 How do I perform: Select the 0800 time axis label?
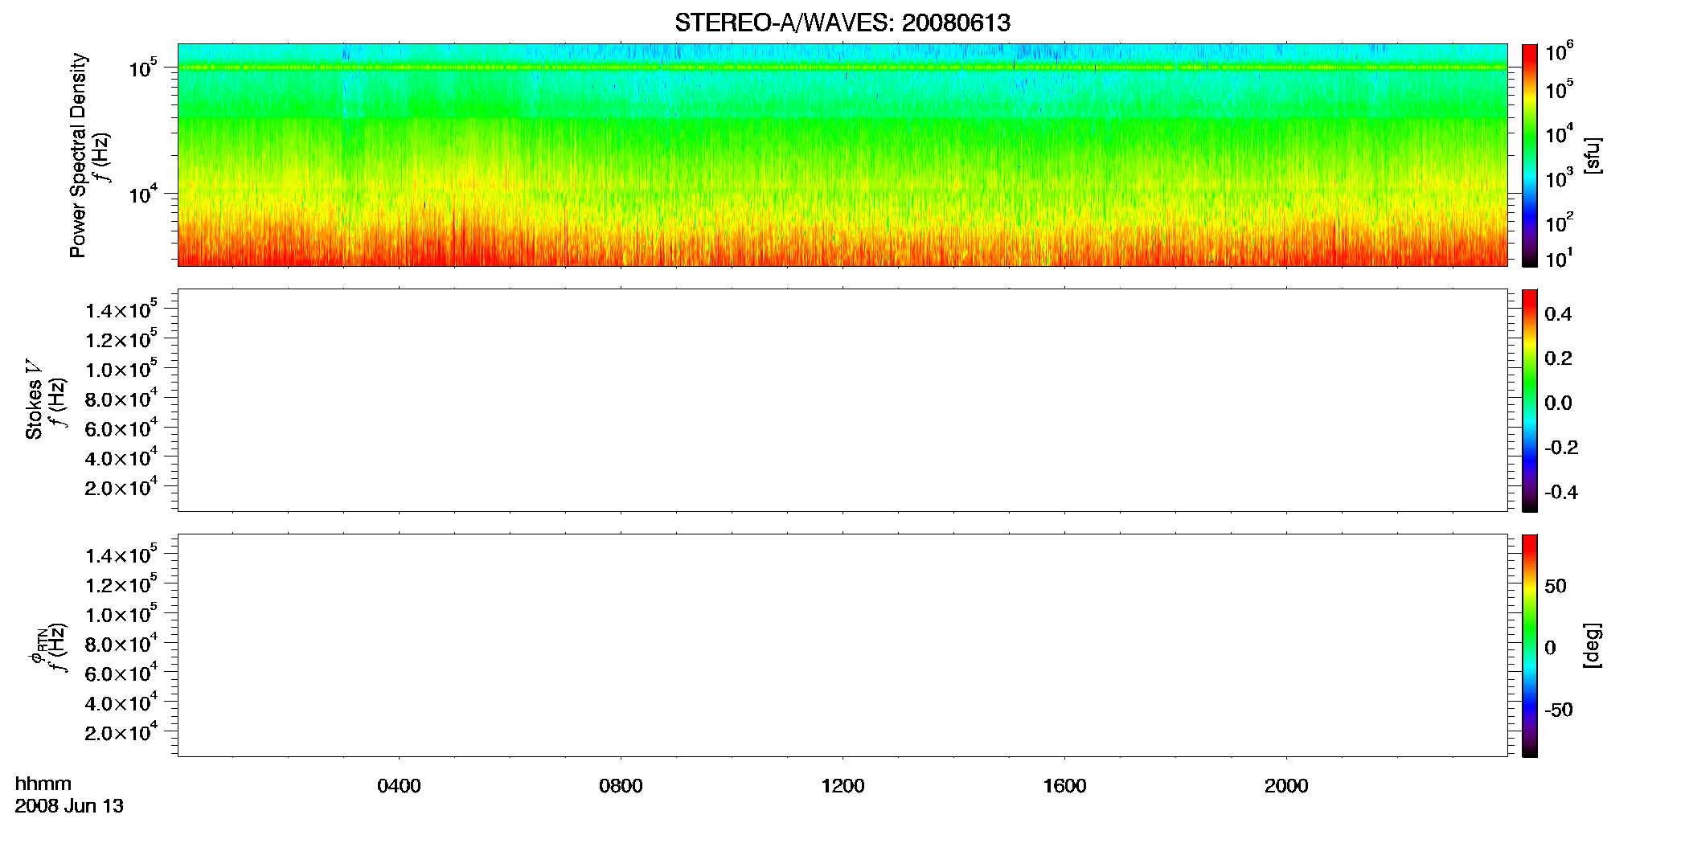[x=621, y=786]
